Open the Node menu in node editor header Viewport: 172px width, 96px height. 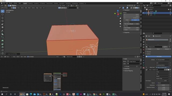pyautogui.click(x=25, y=57)
